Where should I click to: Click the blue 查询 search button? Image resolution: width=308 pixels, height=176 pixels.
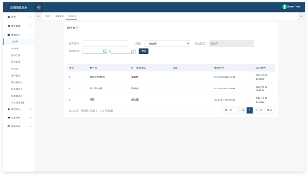click(x=144, y=51)
